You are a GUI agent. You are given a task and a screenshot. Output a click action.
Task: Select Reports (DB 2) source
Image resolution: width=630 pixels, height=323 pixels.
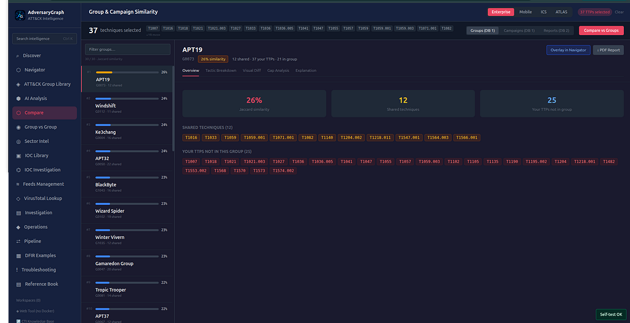point(556,31)
